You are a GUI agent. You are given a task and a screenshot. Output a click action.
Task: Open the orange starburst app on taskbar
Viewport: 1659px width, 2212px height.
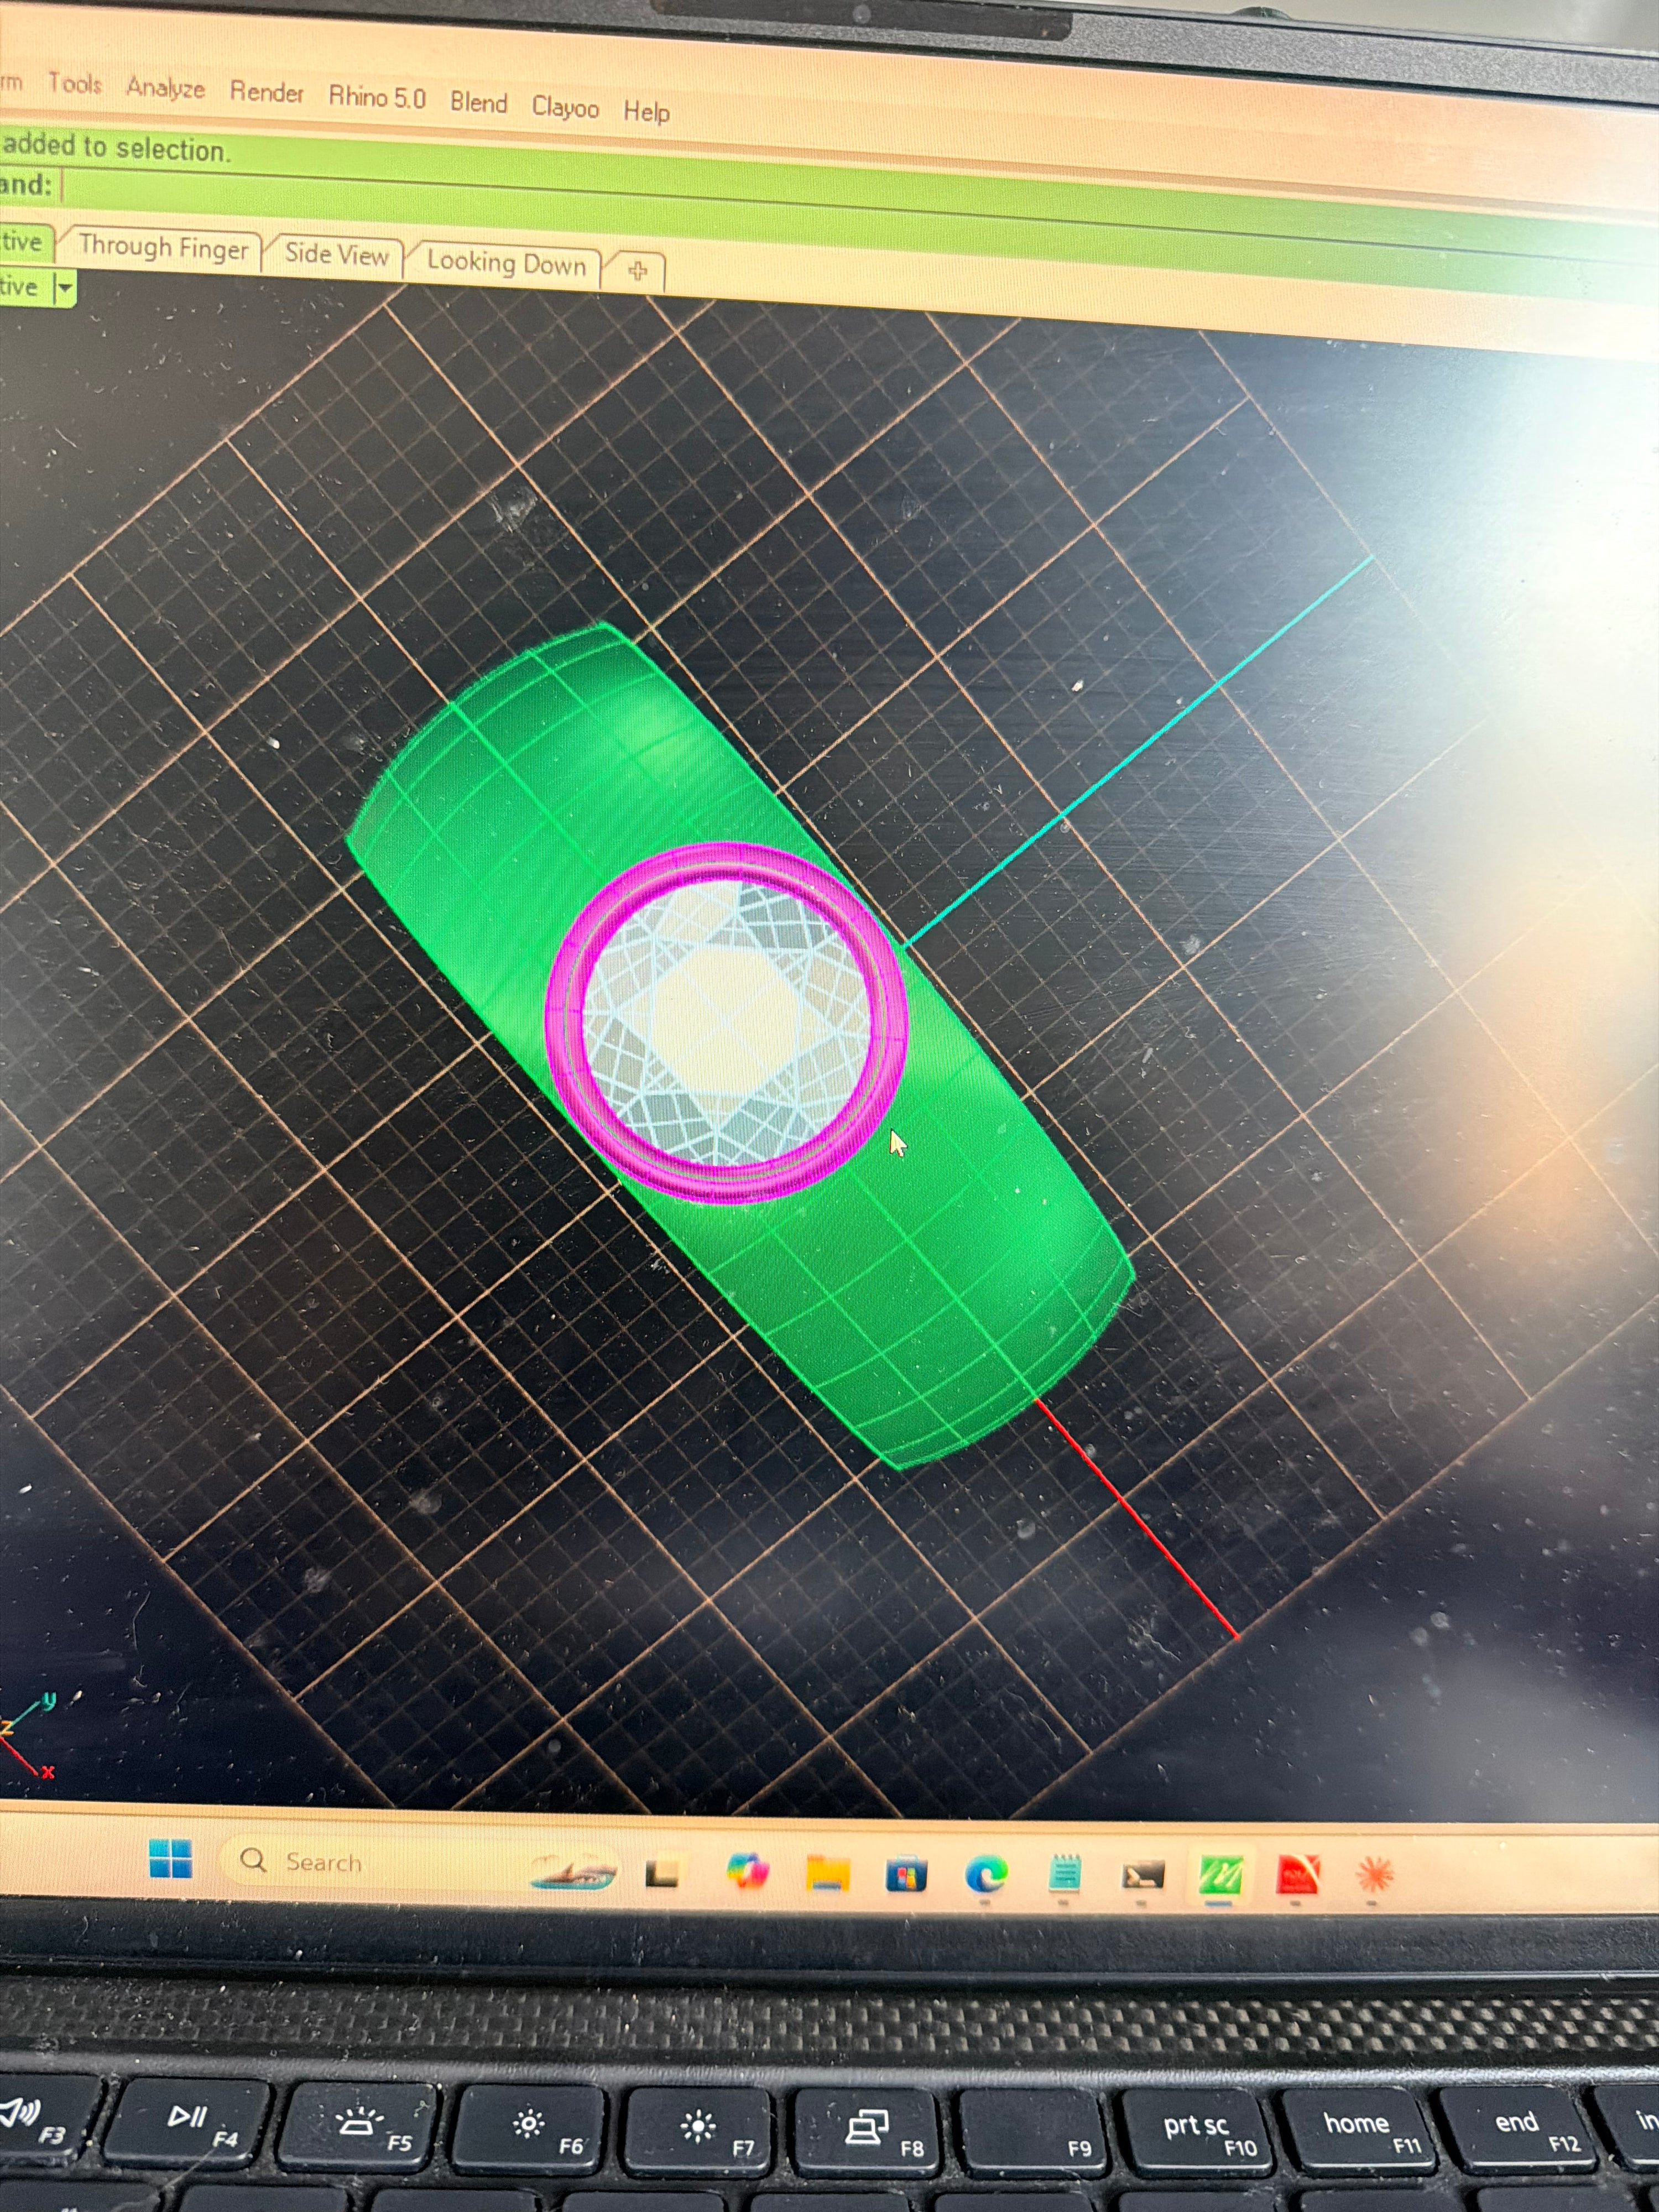pos(1375,1873)
